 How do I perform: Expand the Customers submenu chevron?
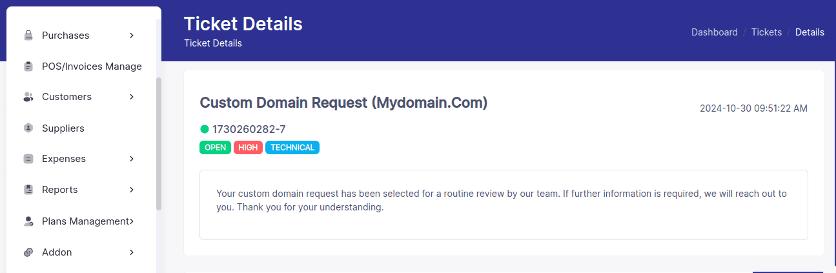[132, 97]
